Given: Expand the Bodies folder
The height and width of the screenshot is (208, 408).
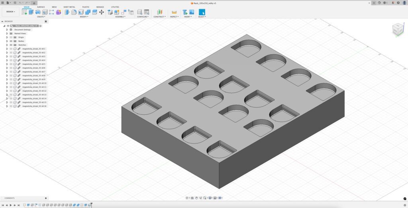Looking at the screenshot, I should coord(7,41).
